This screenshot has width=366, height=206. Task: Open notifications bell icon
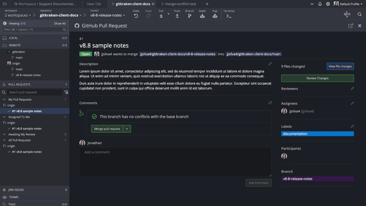[320, 4]
